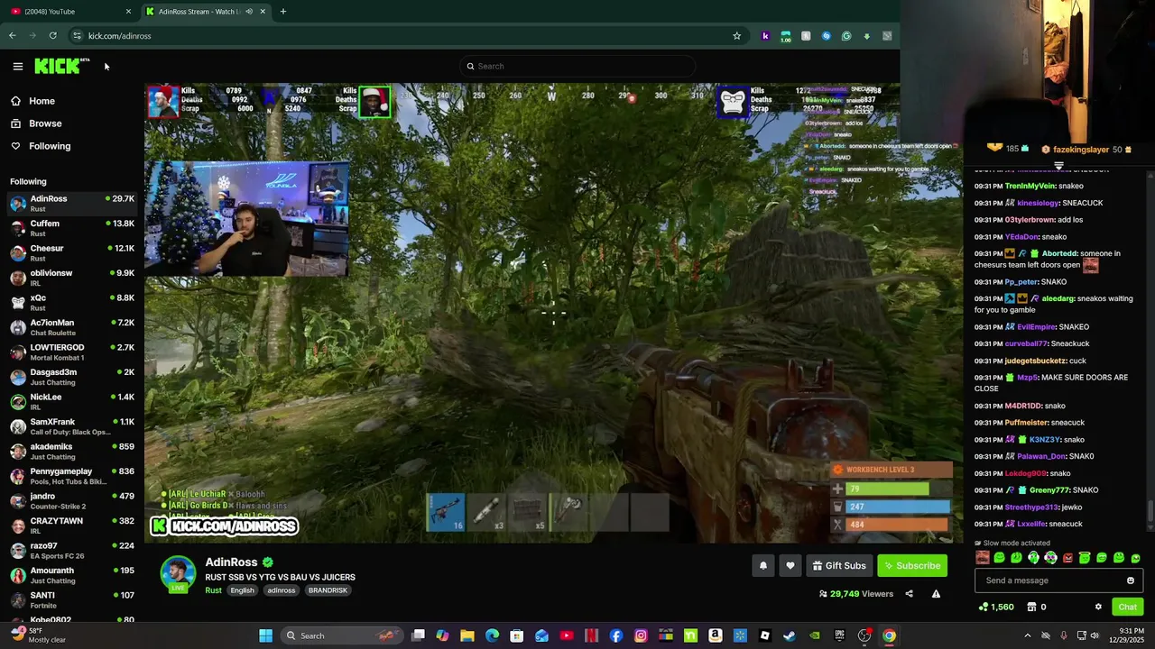Open LOWTIERGOD's channel in Following list
The image size is (1155, 649).
72,352
